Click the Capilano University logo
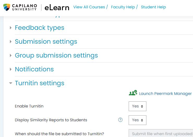 pos(20,7)
